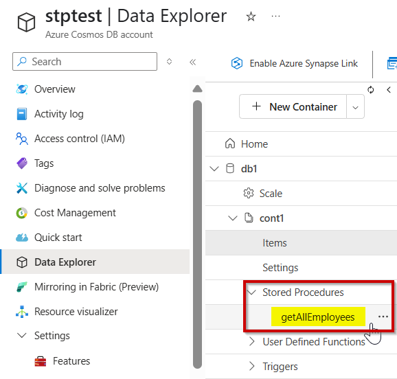Collapse the Data Explorer resource tree pane
The image size is (397, 379).
tap(389, 90)
